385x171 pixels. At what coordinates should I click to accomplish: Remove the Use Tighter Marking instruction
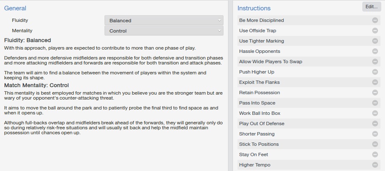375,41
